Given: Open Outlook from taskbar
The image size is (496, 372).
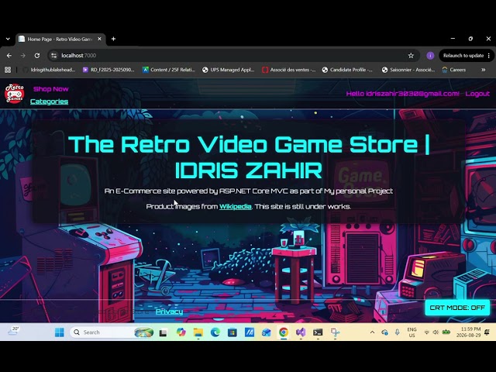Looking at the screenshot, I should click(x=267, y=332).
